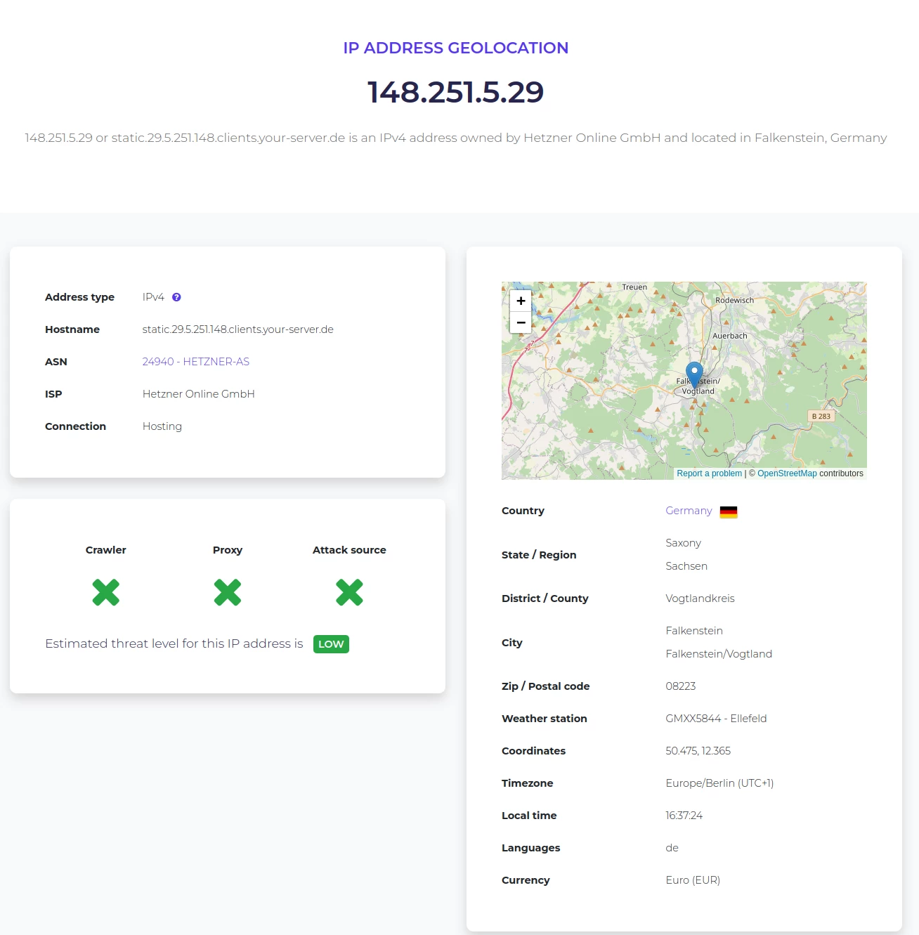Click the coordinates value 50.475, 12.365

(x=698, y=751)
